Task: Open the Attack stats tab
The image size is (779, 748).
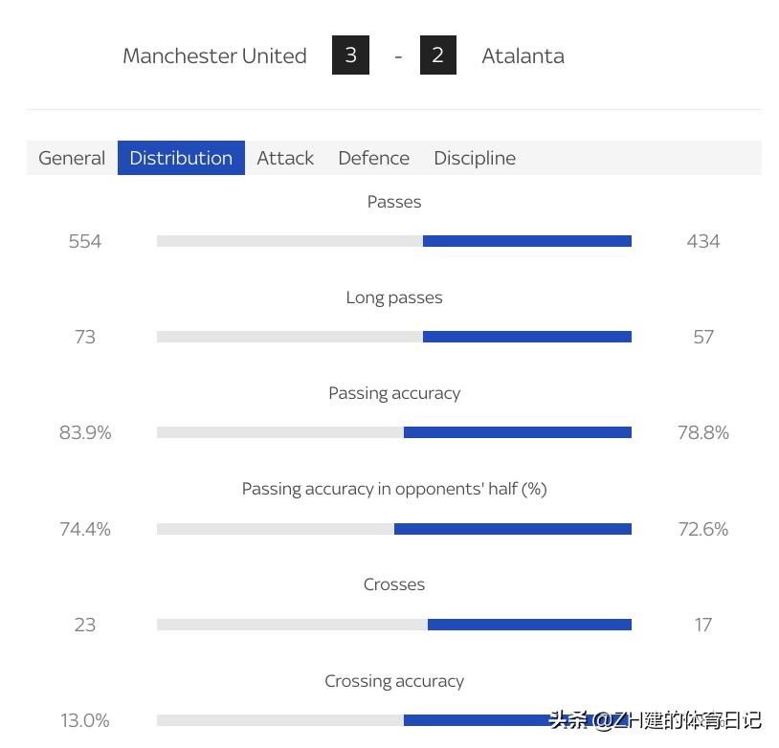Action: [285, 158]
